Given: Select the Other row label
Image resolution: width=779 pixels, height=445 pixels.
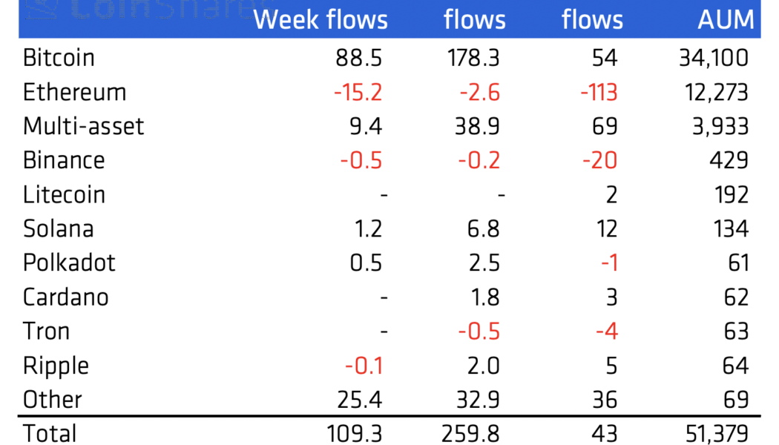Looking at the screenshot, I should point(52,400).
